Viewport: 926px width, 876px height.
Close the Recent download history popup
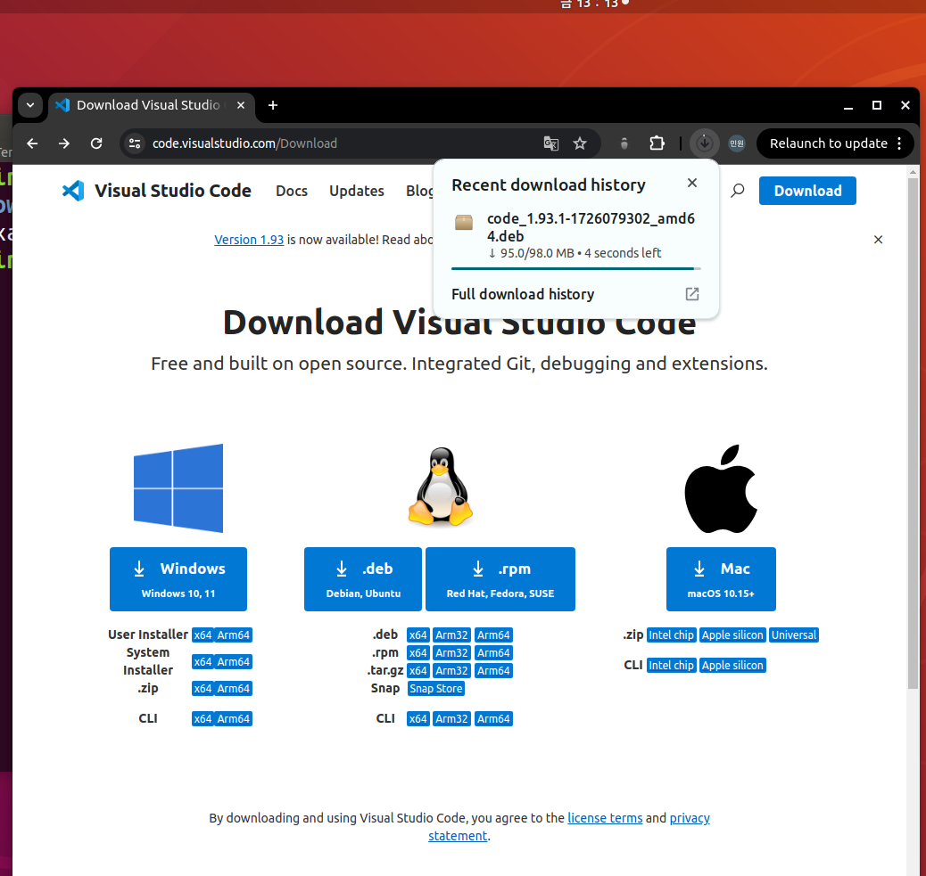pos(692,183)
